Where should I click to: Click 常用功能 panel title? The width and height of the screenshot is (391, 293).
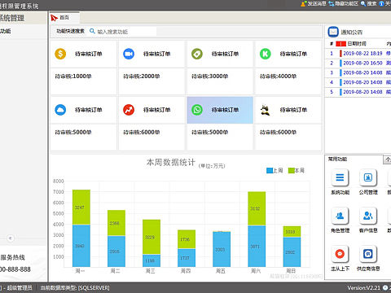click(x=337, y=159)
